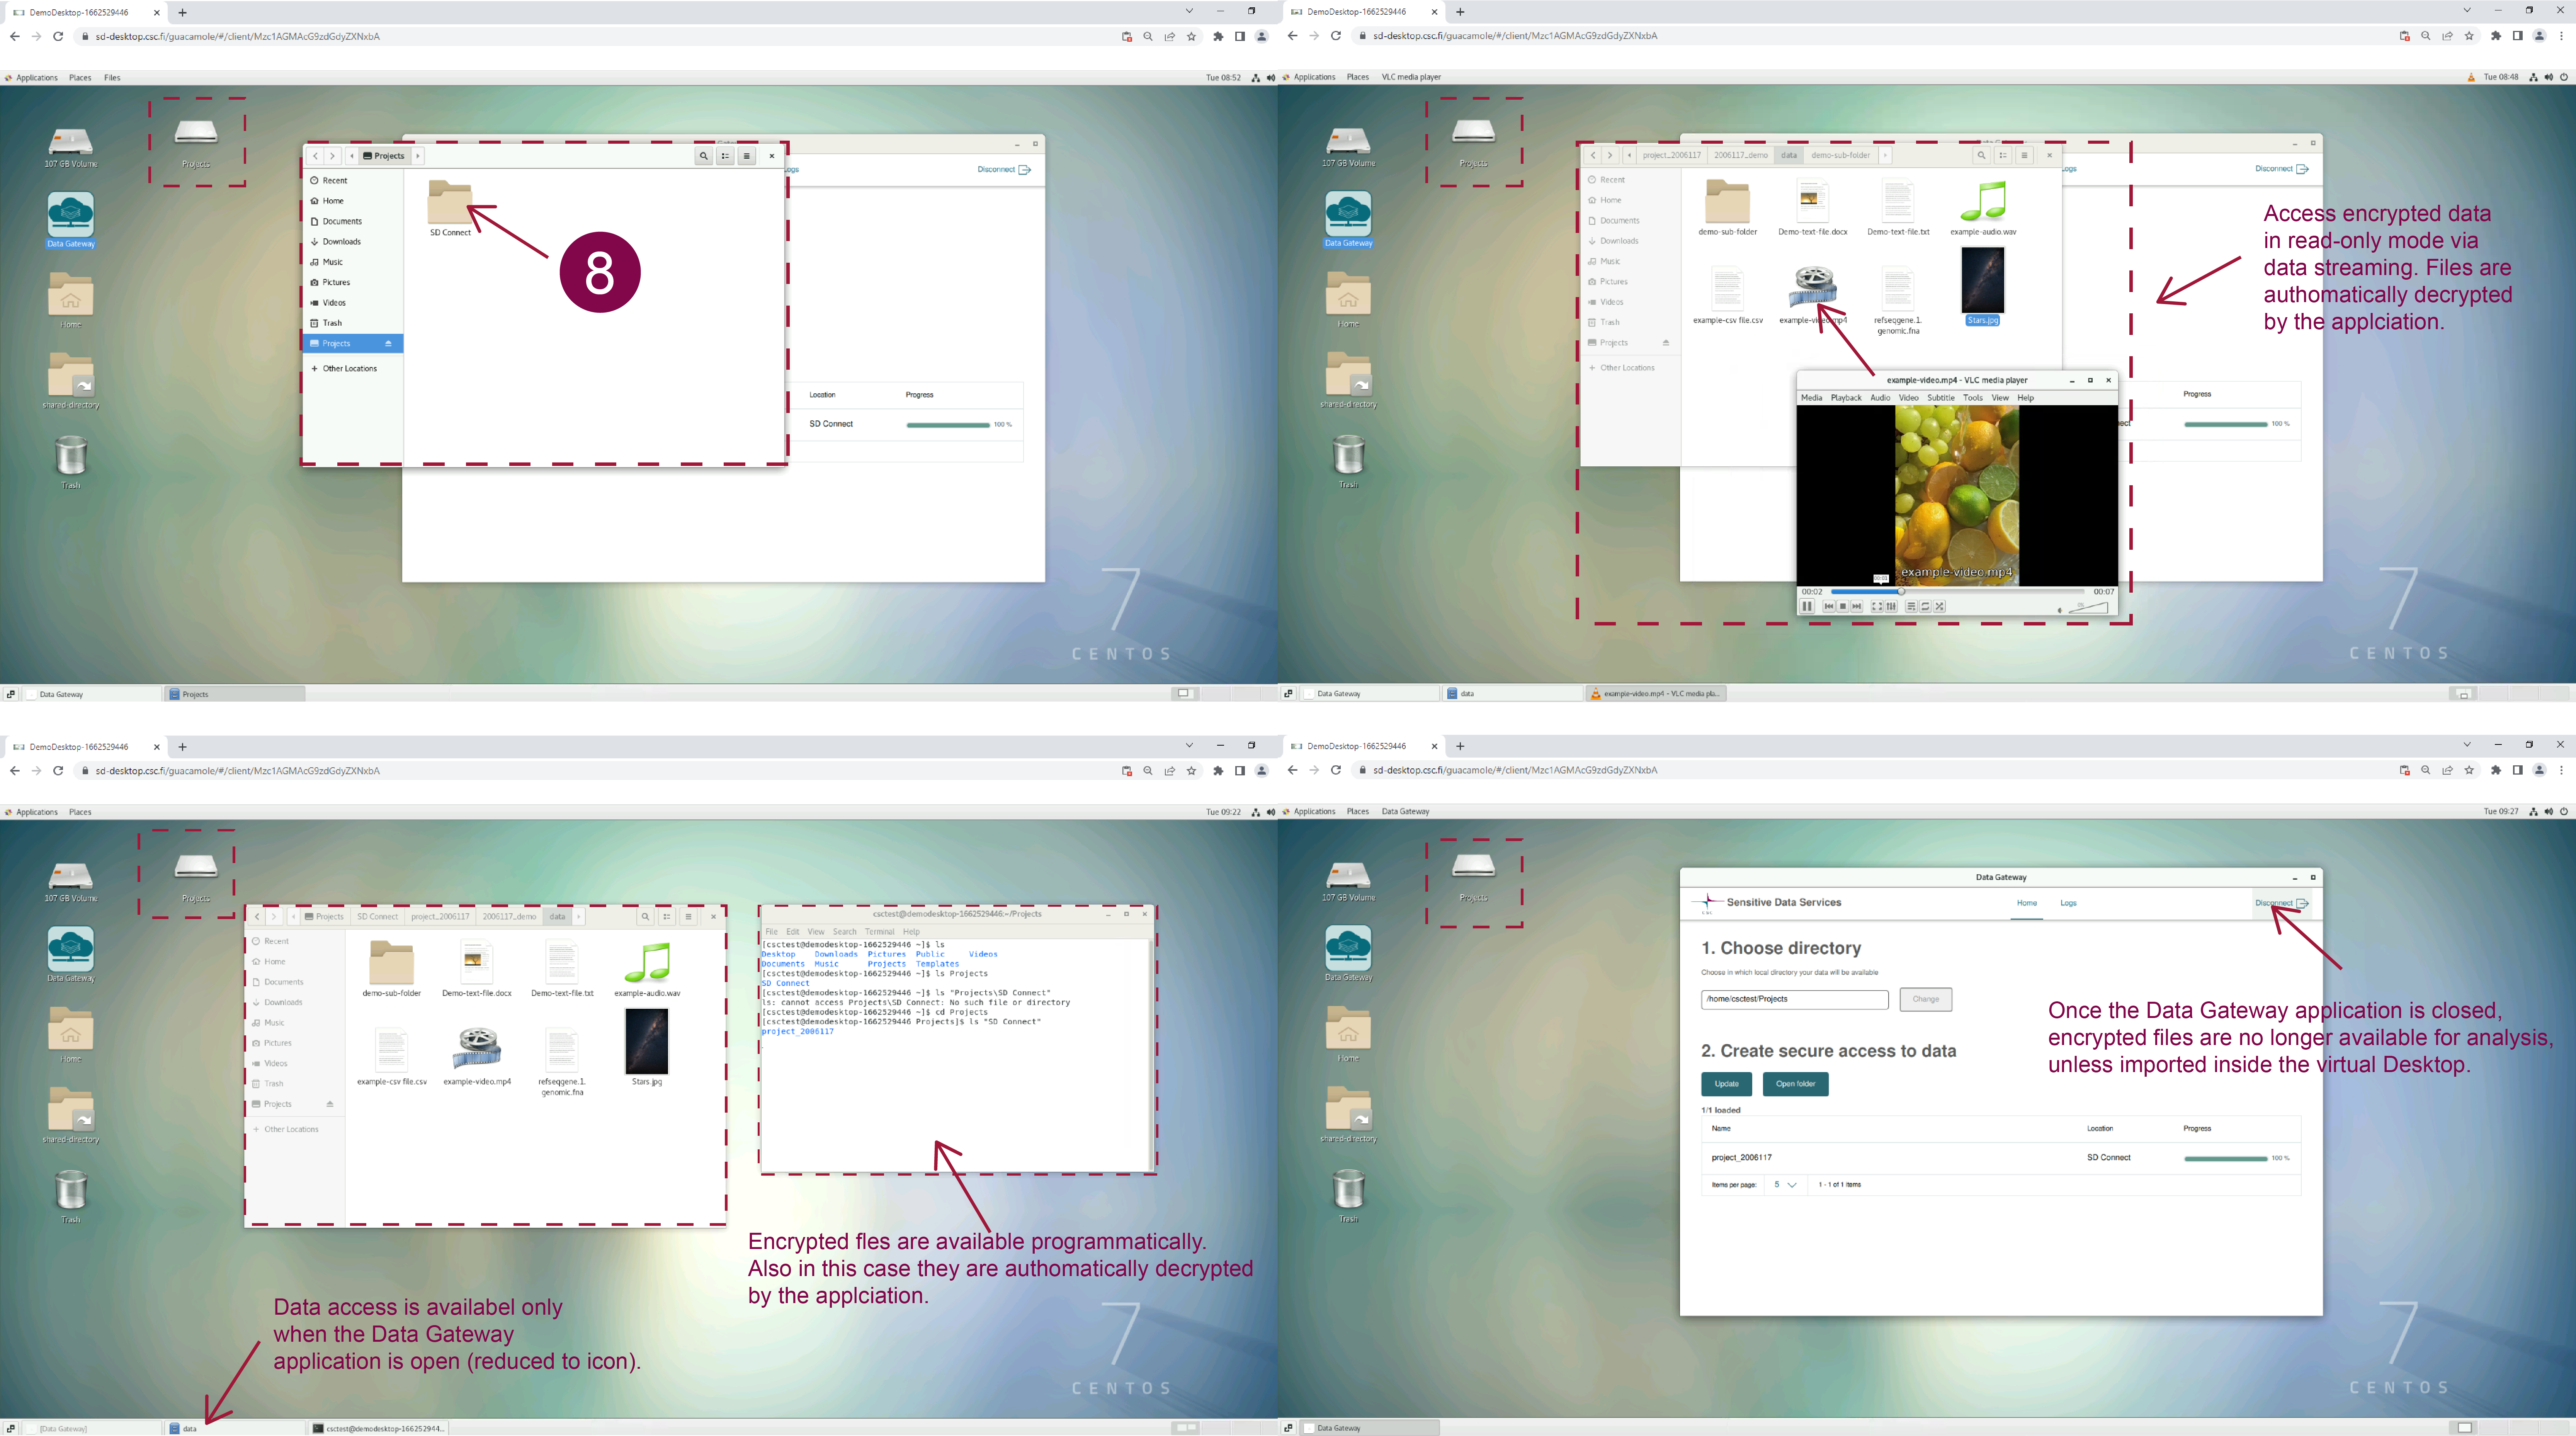Click progress bar in project_2006117 row
This screenshot has height=1436, width=2576.
point(2225,1159)
